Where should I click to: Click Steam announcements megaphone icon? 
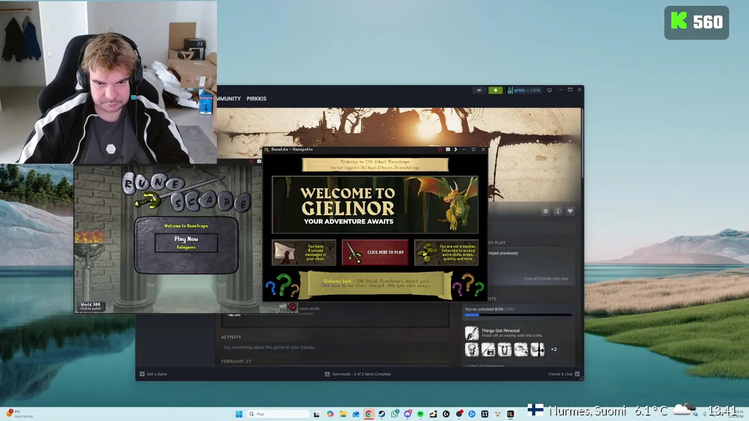tap(479, 90)
